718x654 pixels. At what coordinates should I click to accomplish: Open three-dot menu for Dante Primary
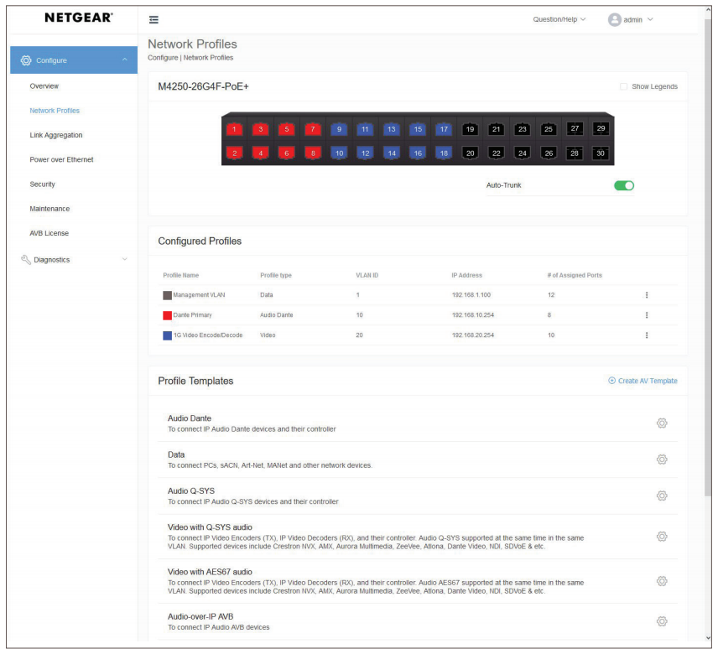tap(646, 315)
